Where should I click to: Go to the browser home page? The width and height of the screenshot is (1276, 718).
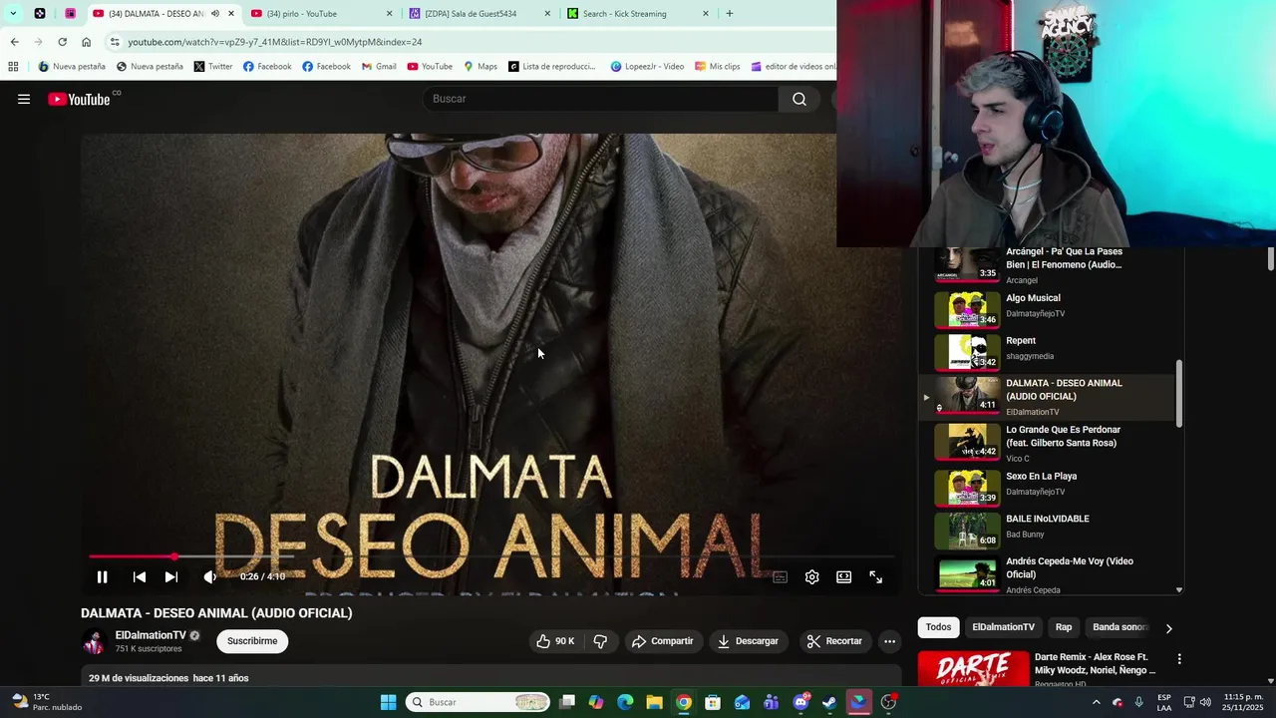[86, 42]
